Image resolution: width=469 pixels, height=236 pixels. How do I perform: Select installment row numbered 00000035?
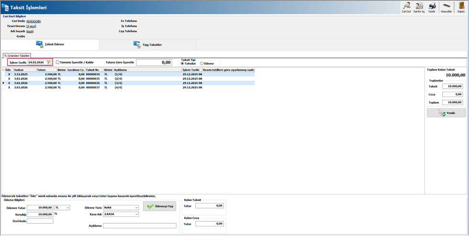[x=93, y=79]
